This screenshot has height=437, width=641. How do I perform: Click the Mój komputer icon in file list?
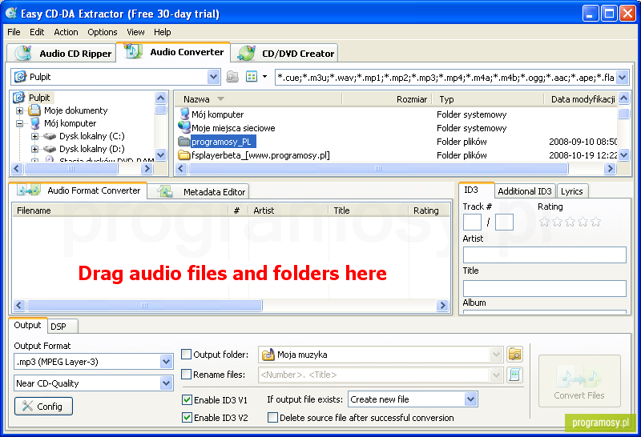coord(185,114)
